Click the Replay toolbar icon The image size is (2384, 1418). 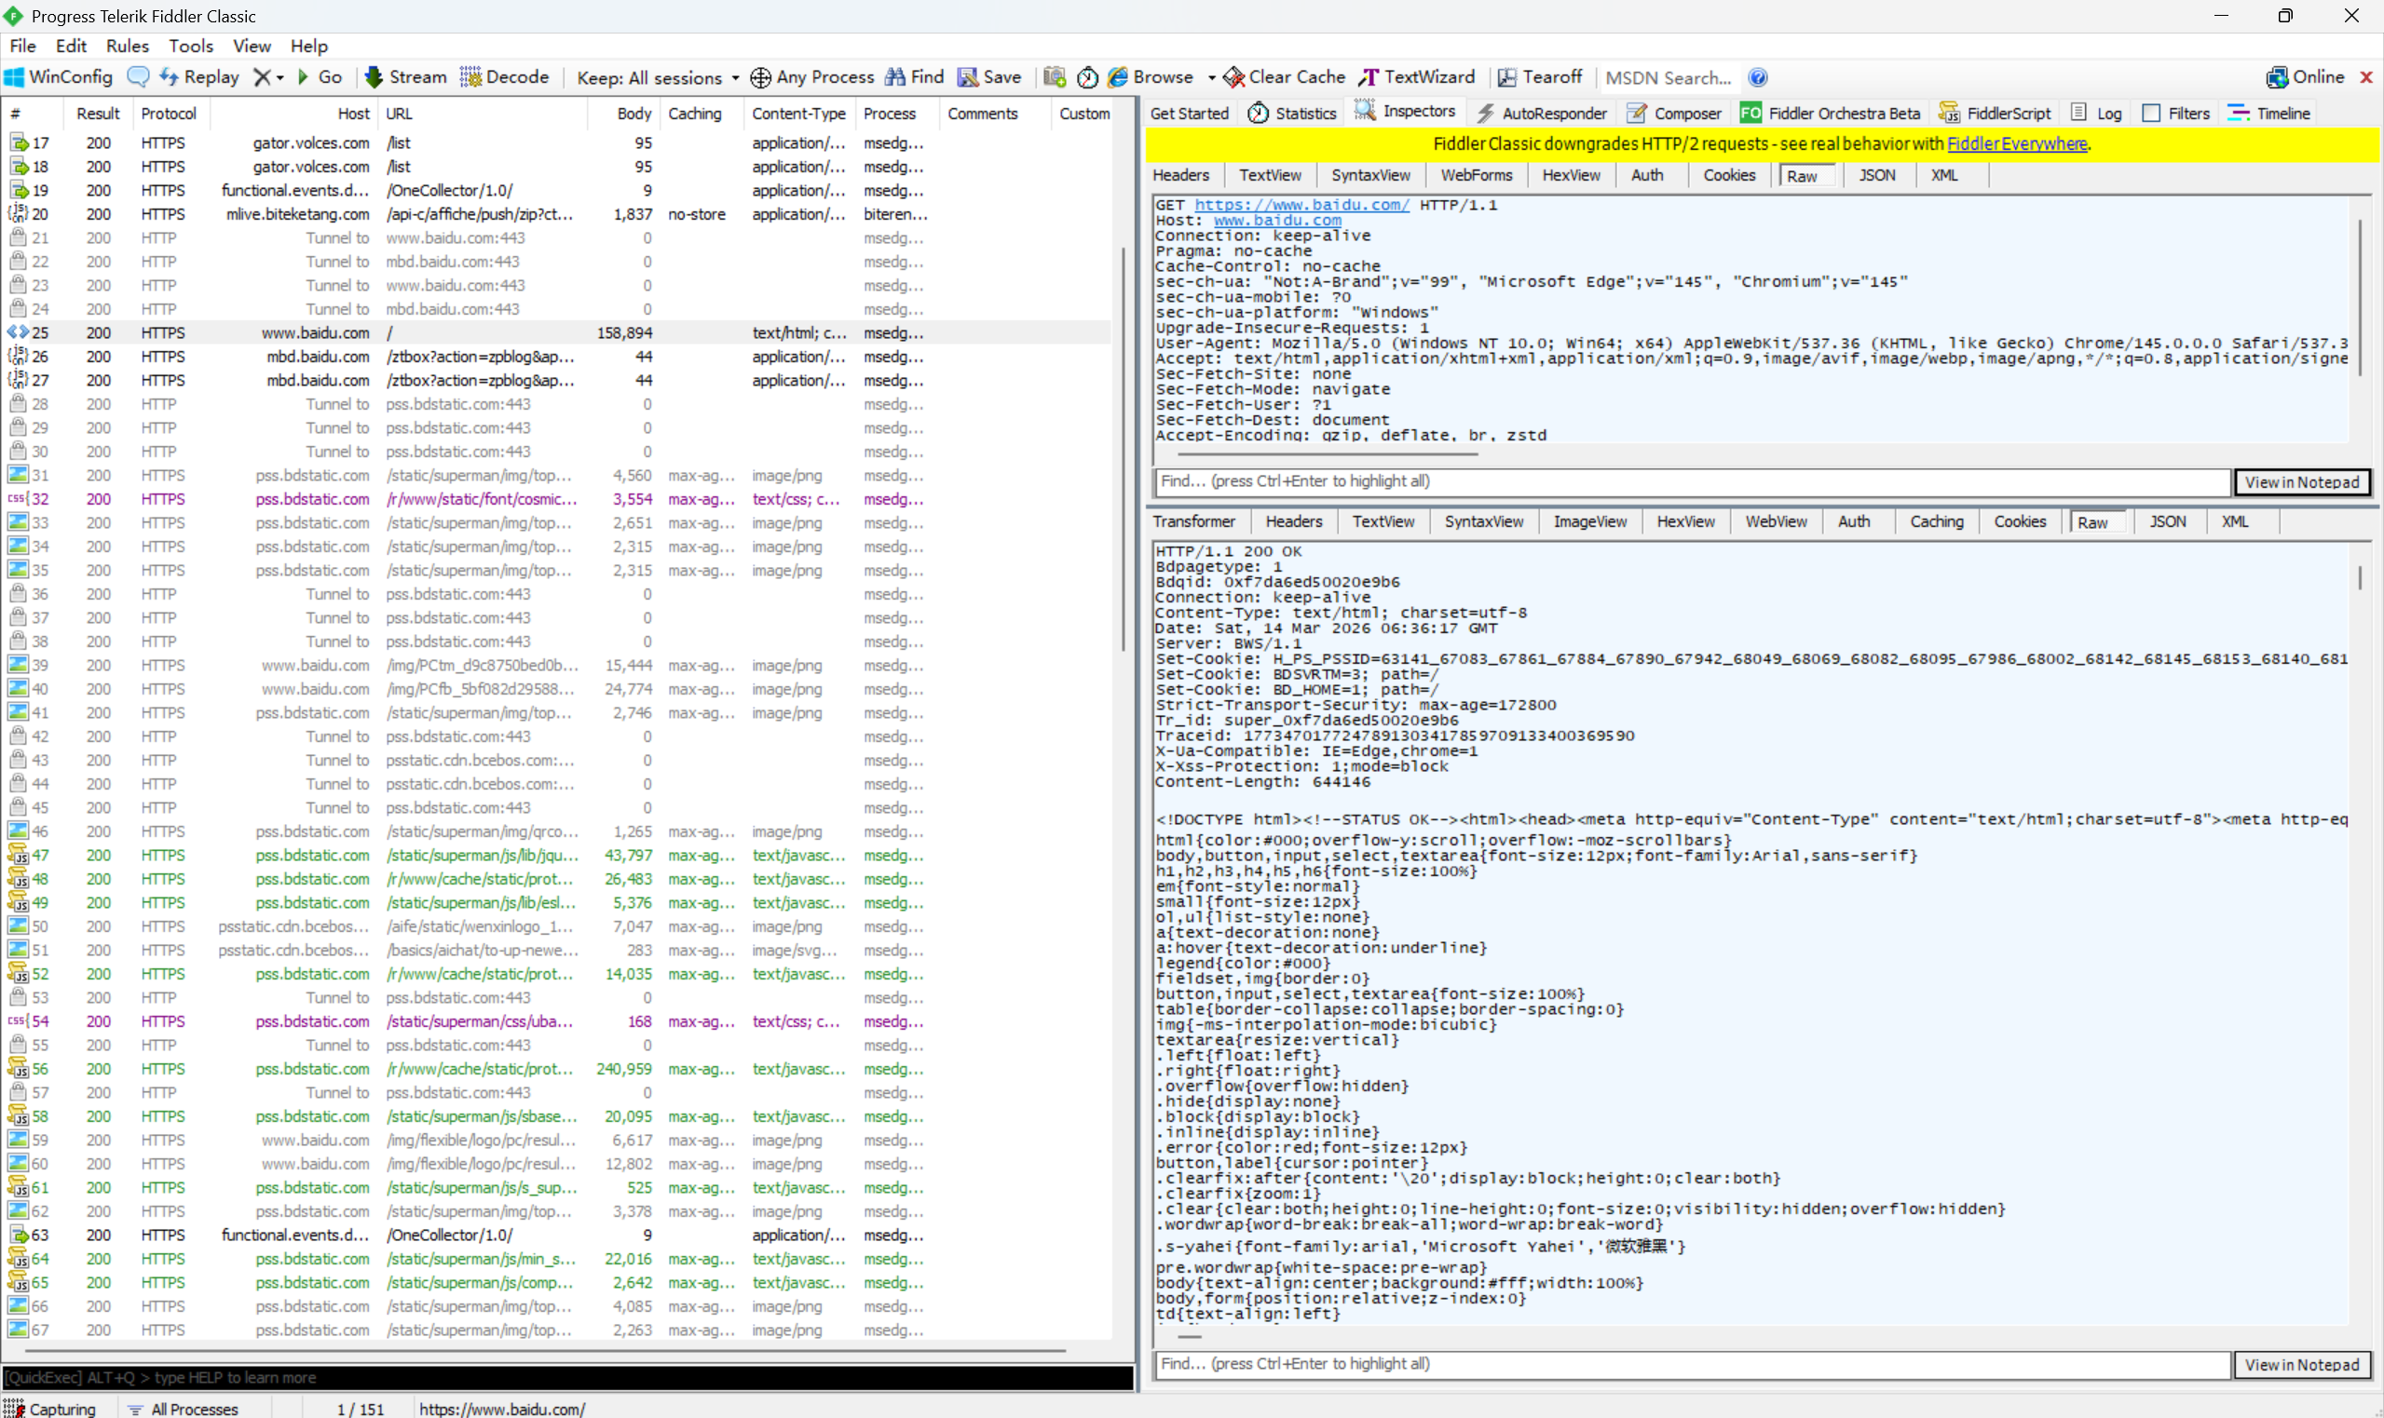(x=170, y=76)
